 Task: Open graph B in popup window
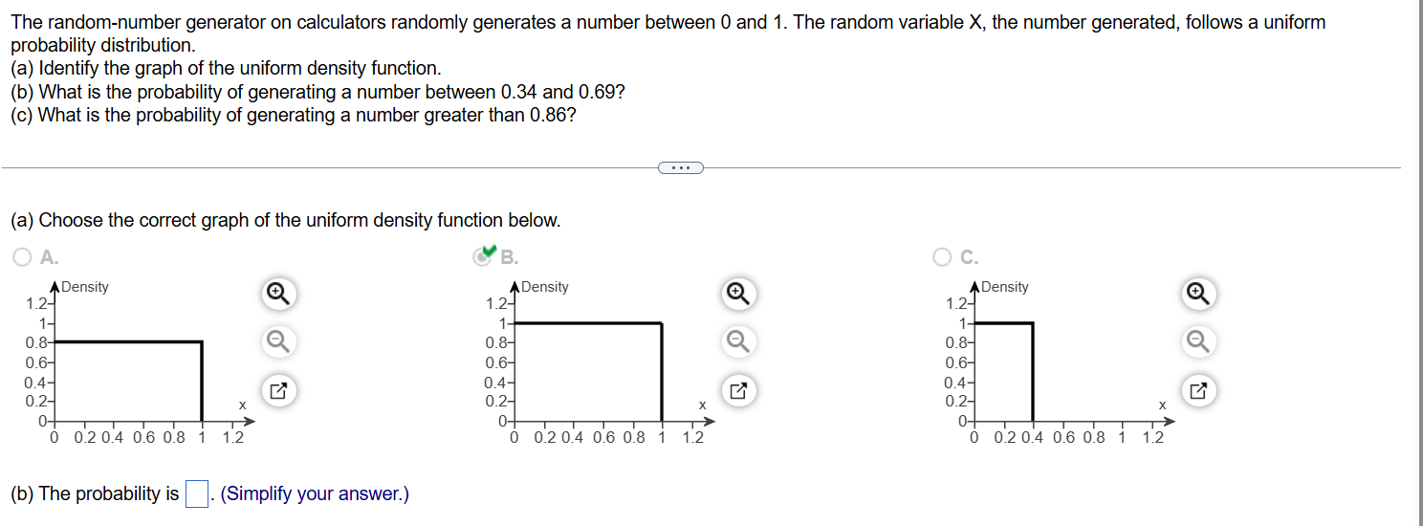point(738,390)
